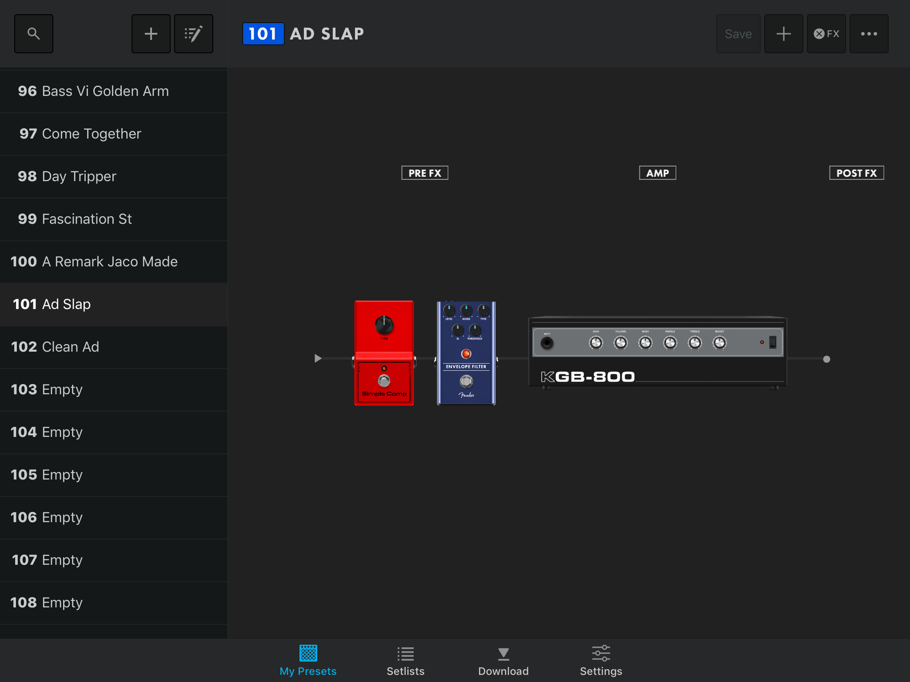This screenshot has height=682, width=910.
Task: Load preset 98 Day Tripper
Action: click(114, 176)
